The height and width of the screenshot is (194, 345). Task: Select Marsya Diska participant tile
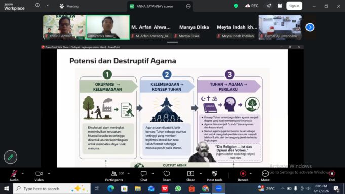194,27
